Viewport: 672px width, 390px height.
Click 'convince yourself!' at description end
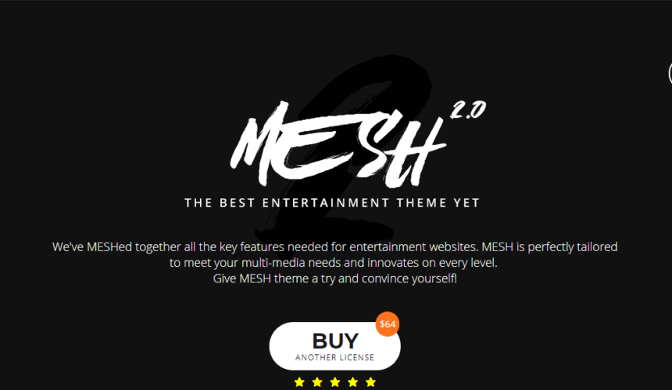coord(409,278)
